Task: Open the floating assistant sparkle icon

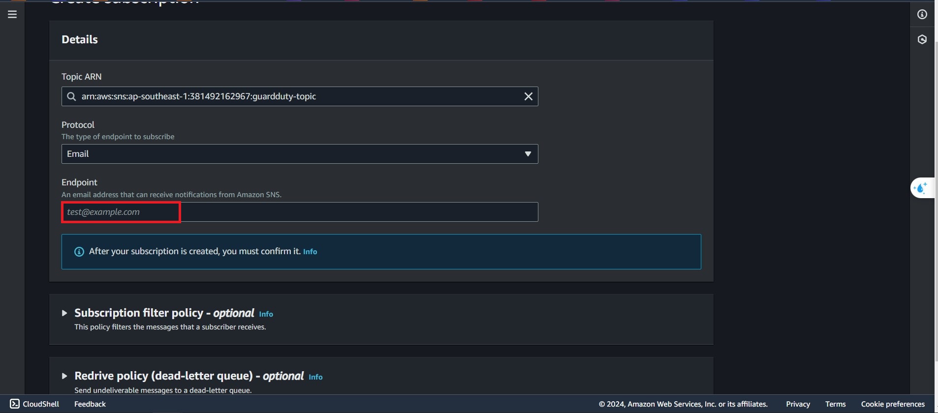Action: (920, 188)
